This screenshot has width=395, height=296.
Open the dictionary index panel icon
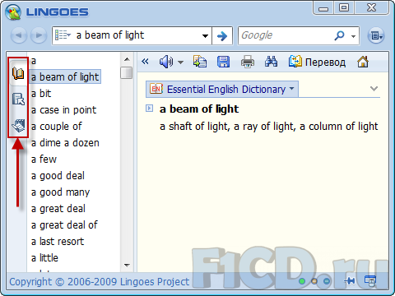(18, 73)
